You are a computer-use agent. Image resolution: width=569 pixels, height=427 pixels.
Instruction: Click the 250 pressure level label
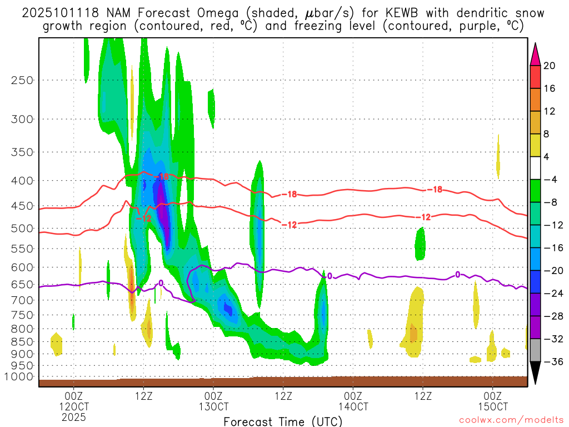22,80
